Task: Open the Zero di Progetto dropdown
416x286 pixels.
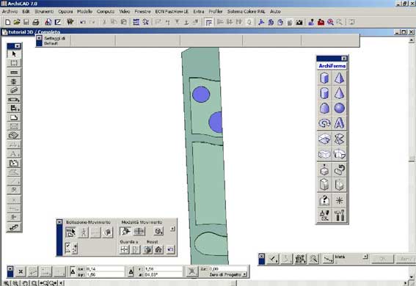Action: [227, 274]
